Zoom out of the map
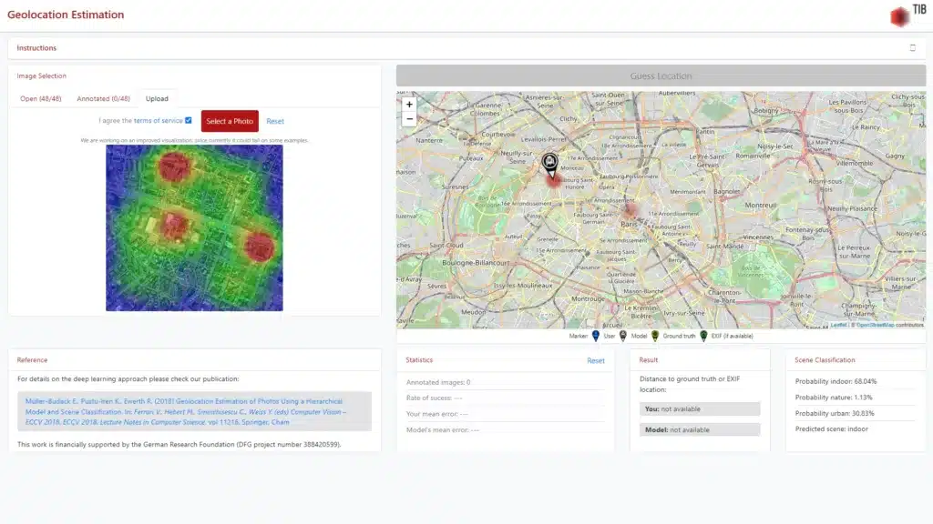The image size is (933, 524). pyautogui.click(x=409, y=119)
